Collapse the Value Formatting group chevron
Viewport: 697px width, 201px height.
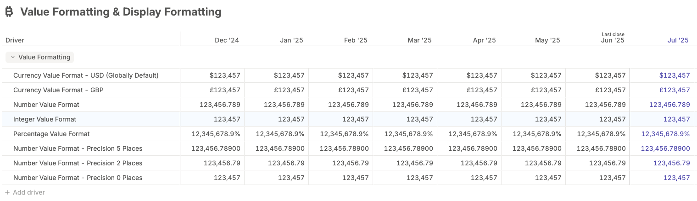[12, 58]
